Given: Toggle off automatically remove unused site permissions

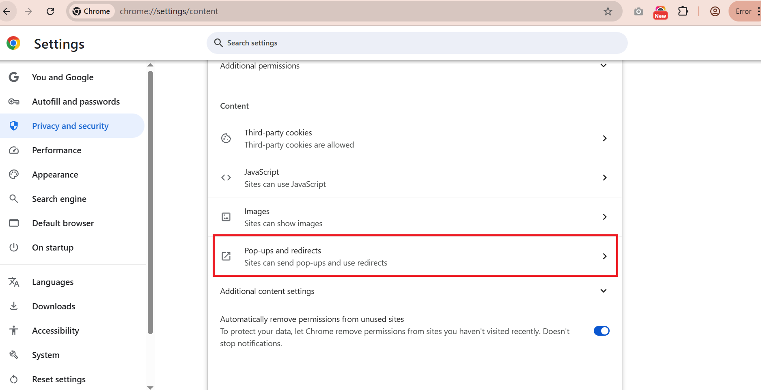Looking at the screenshot, I should tap(601, 331).
